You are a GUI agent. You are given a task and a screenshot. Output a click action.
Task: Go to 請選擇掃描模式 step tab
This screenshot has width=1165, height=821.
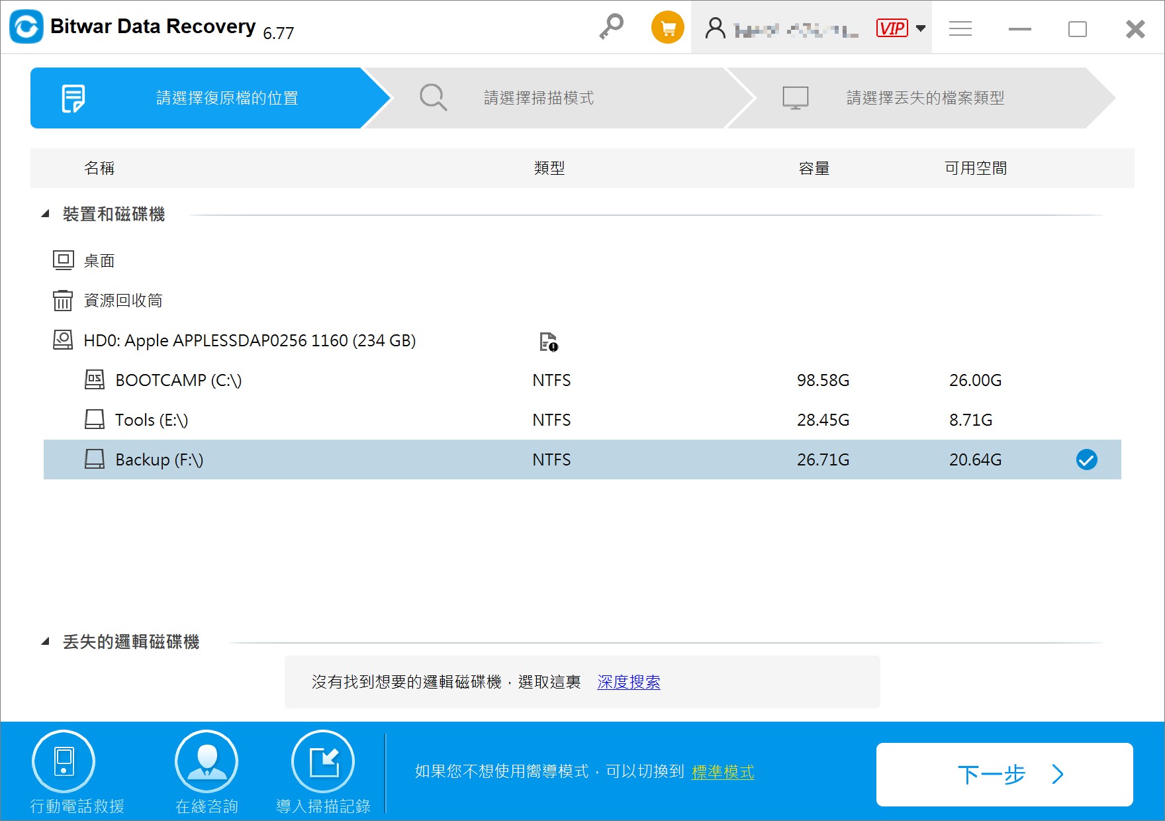[538, 98]
